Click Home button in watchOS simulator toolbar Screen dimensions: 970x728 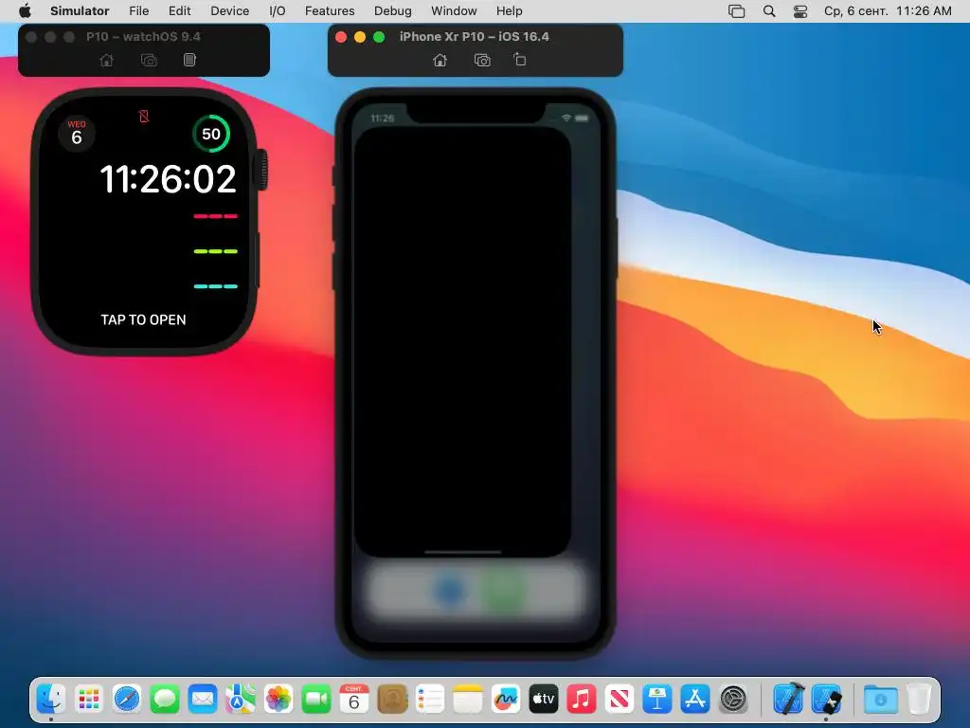[x=106, y=60]
